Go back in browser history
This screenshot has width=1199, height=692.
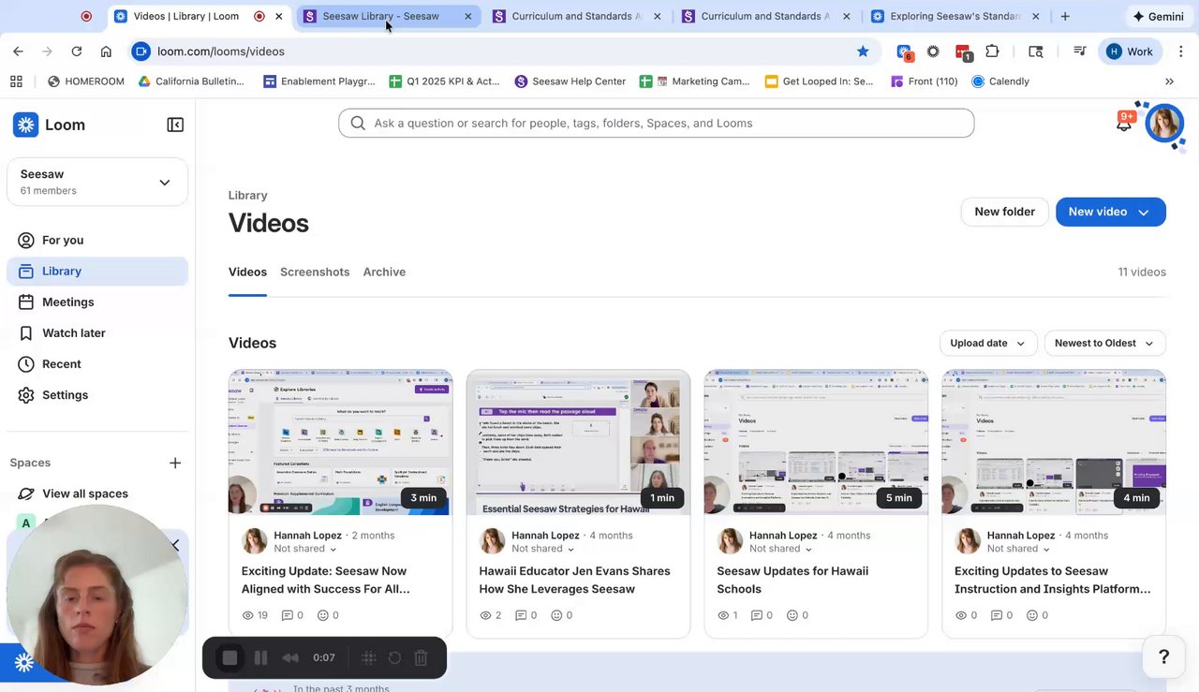click(x=18, y=52)
